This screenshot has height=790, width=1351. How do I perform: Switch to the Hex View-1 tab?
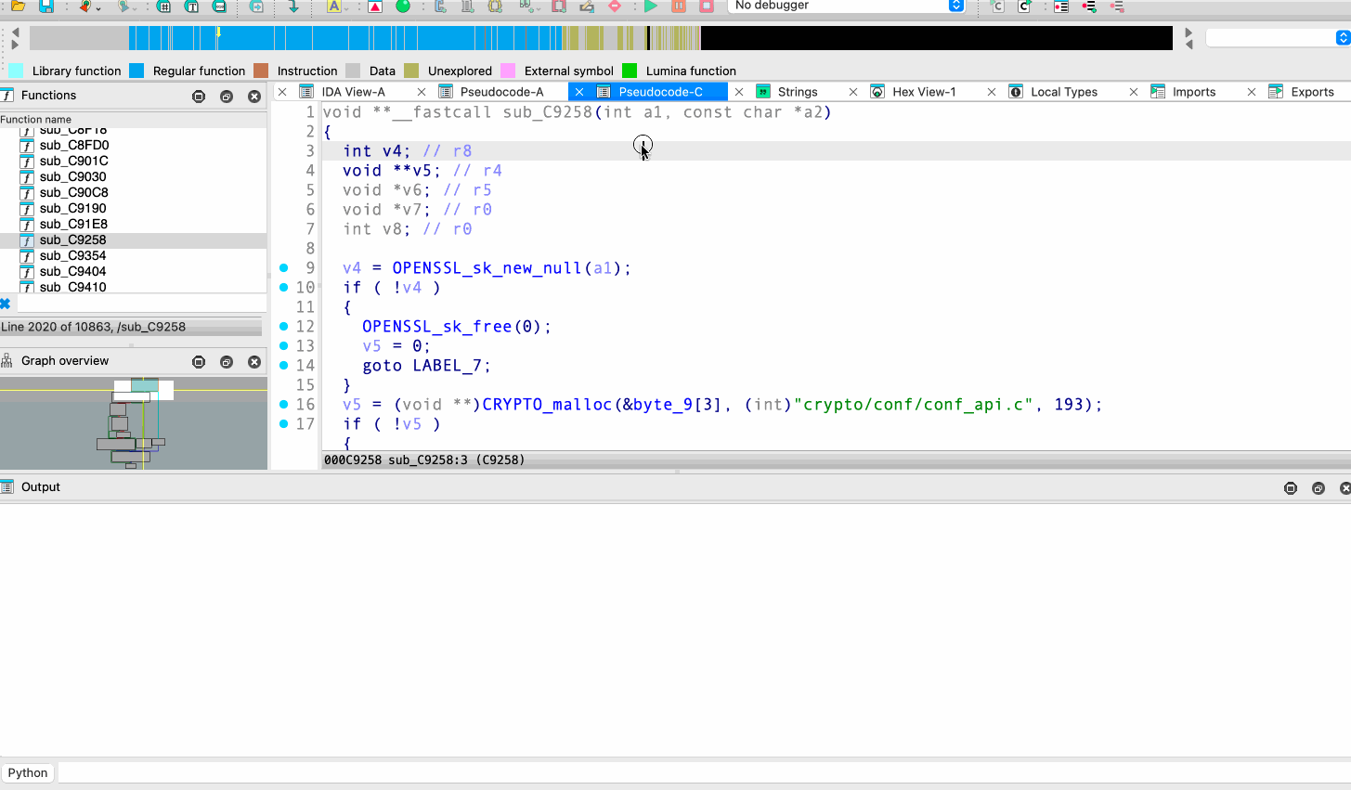pos(924,92)
